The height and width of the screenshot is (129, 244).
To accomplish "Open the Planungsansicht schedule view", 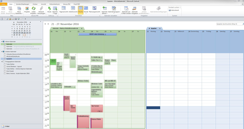I will point(94,9).
